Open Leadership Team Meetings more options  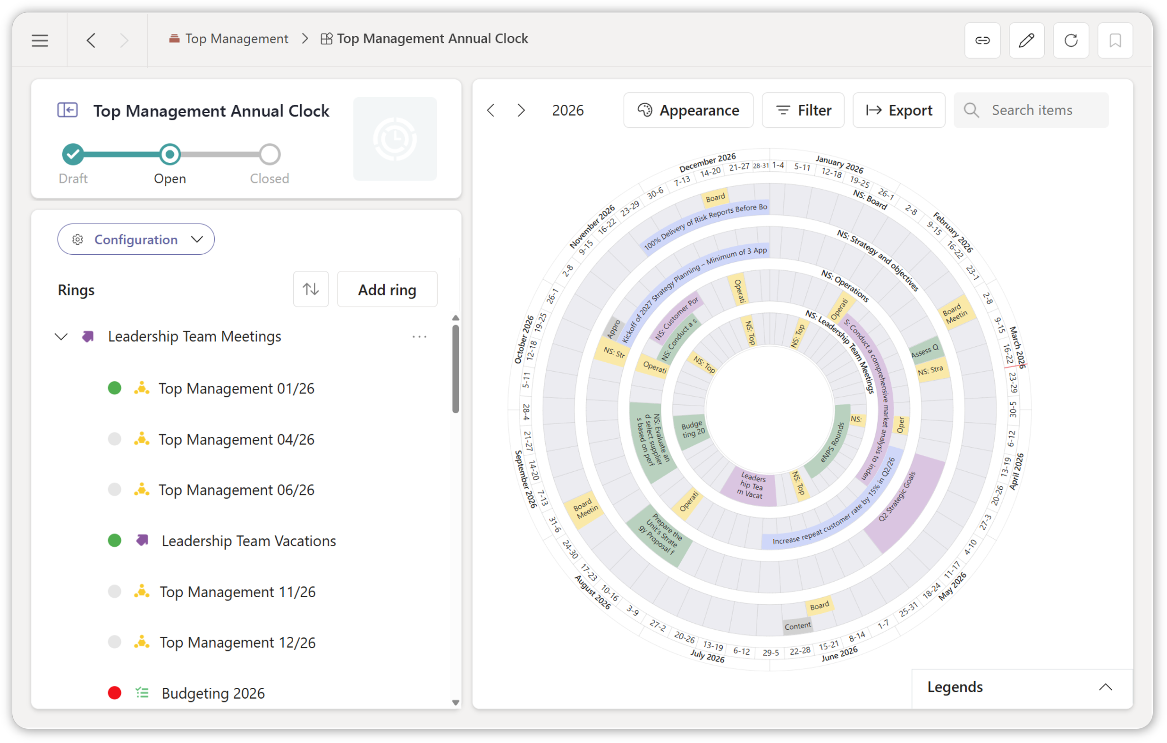coord(419,337)
